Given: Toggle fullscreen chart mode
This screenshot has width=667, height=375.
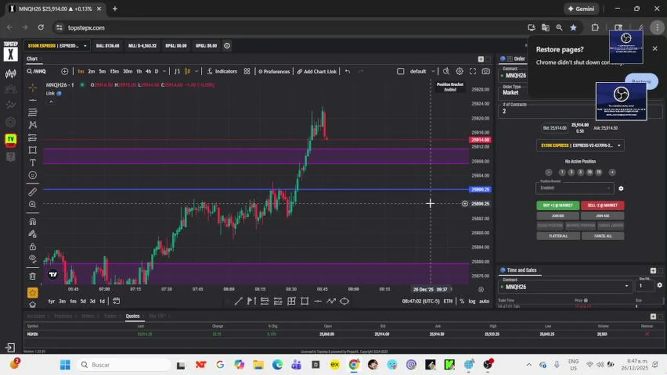Looking at the screenshot, I should (473, 71).
